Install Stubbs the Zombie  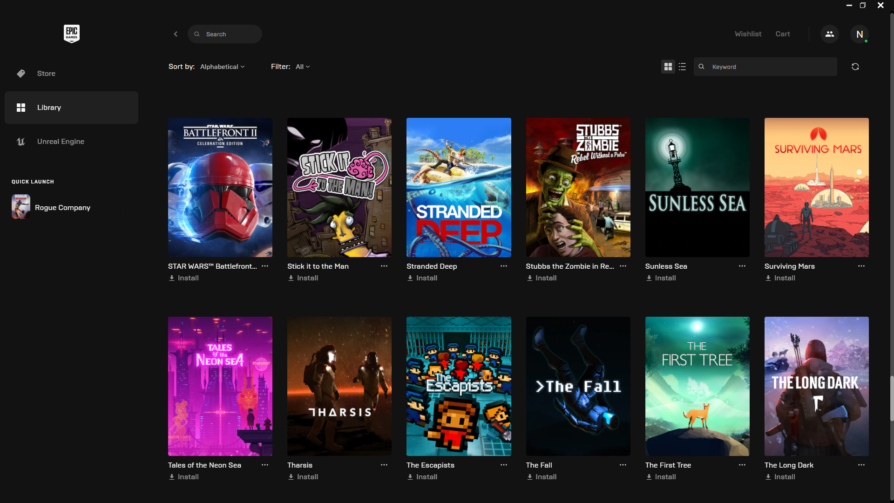[542, 278]
